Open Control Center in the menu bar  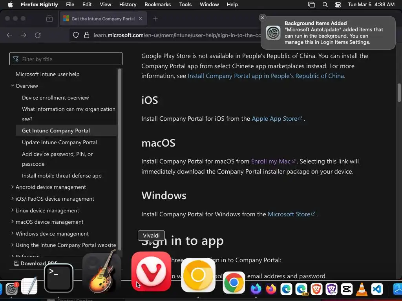pyautogui.click(x=338, y=4)
